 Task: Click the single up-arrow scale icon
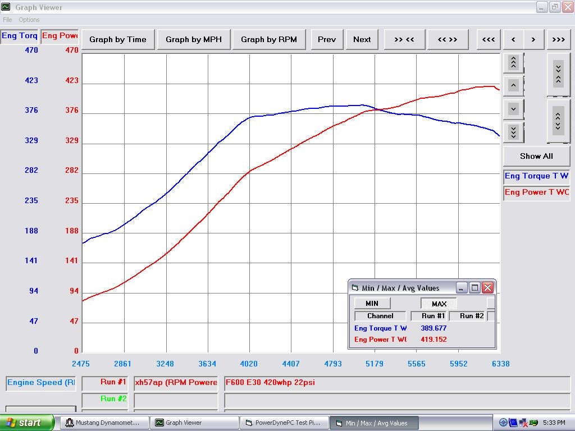(x=513, y=85)
